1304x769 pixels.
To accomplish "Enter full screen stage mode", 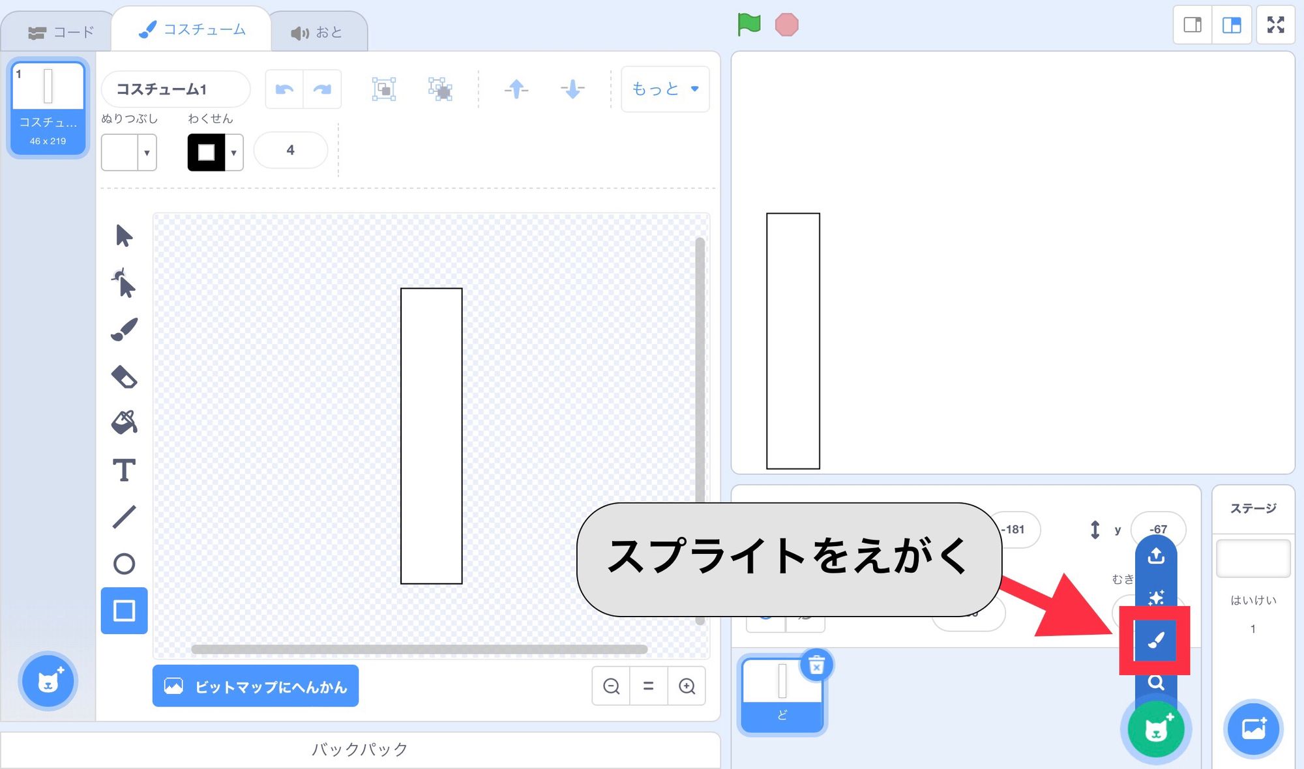I will coord(1276,25).
